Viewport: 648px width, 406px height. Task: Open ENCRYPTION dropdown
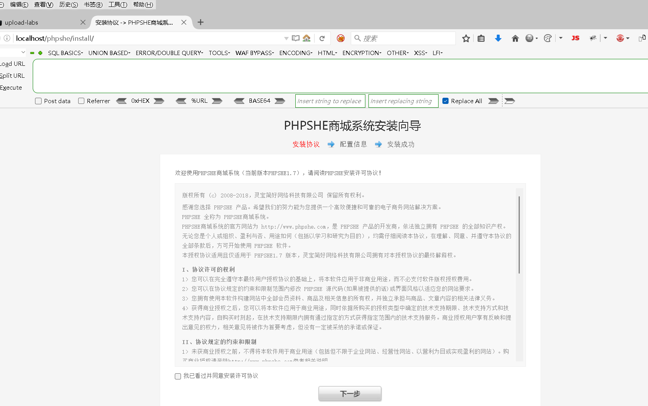[362, 53]
